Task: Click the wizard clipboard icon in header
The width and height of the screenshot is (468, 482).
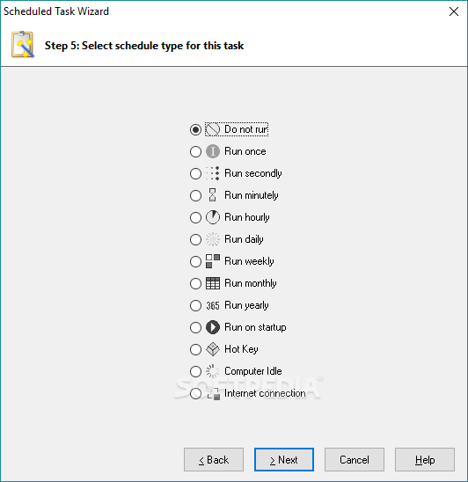Action: 23,45
